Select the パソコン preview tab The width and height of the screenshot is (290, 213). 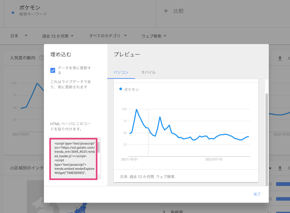coord(121,72)
